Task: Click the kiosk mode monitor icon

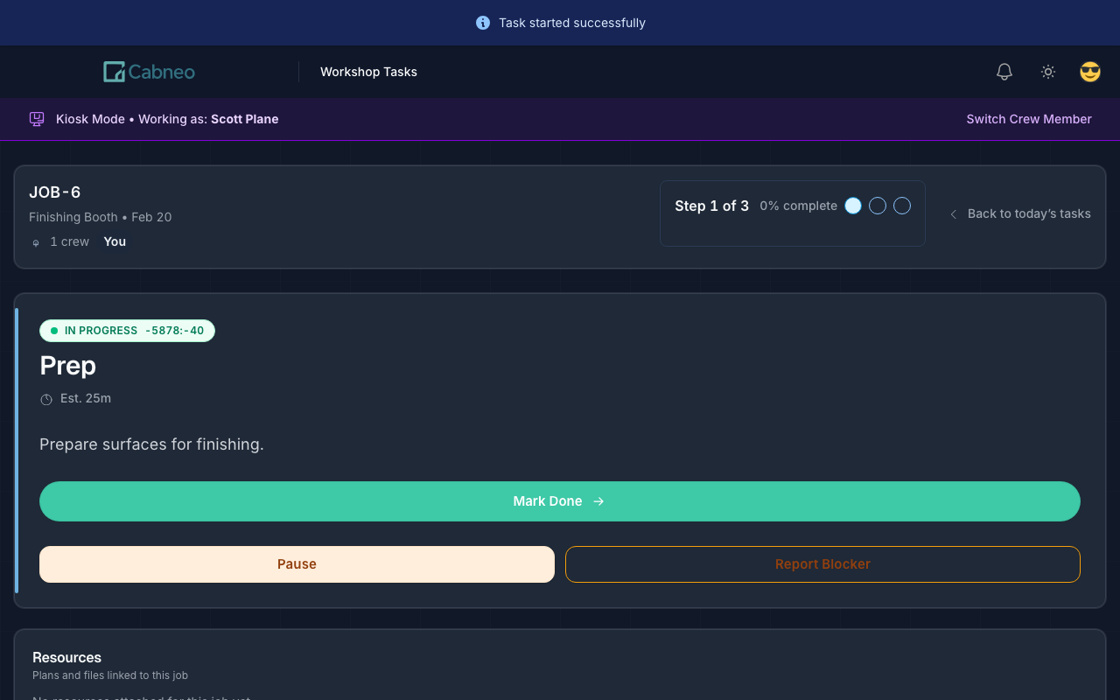Action: (37, 119)
